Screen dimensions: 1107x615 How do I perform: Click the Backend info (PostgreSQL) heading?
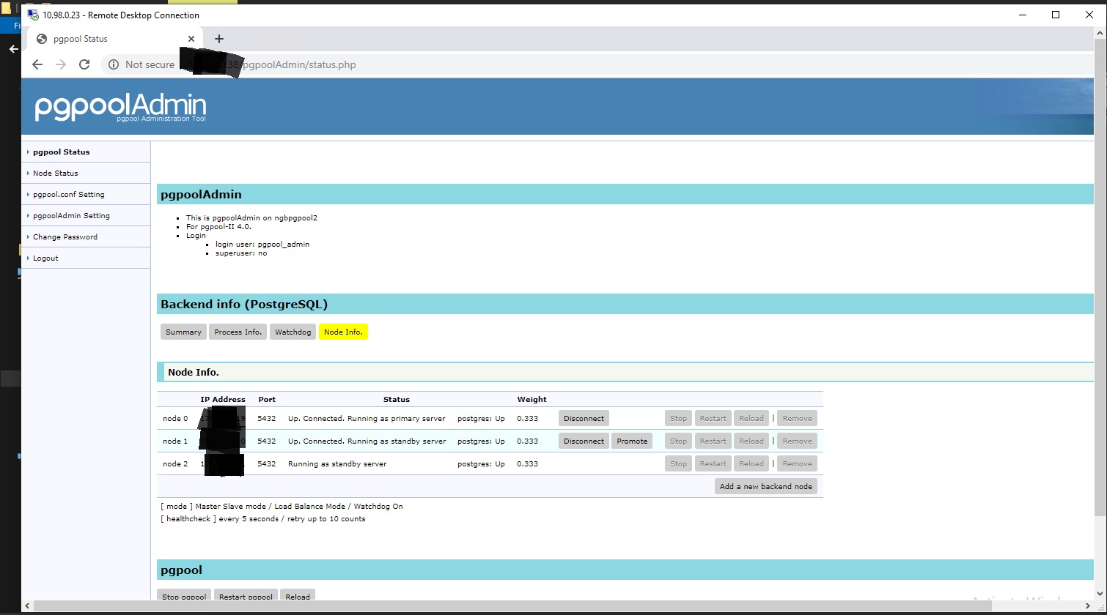pyautogui.click(x=244, y=304)
